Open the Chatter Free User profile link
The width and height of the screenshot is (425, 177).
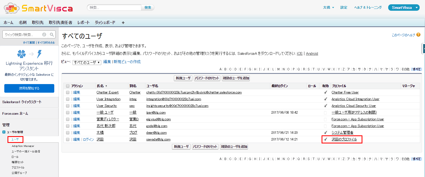tap(345, 92)
